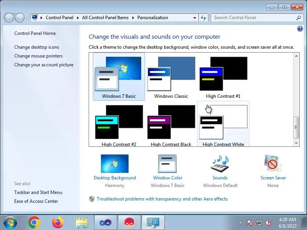307x230 pixels.
Task: Open recent pages dropdown next to Forward
Action: tap(27, 18)
